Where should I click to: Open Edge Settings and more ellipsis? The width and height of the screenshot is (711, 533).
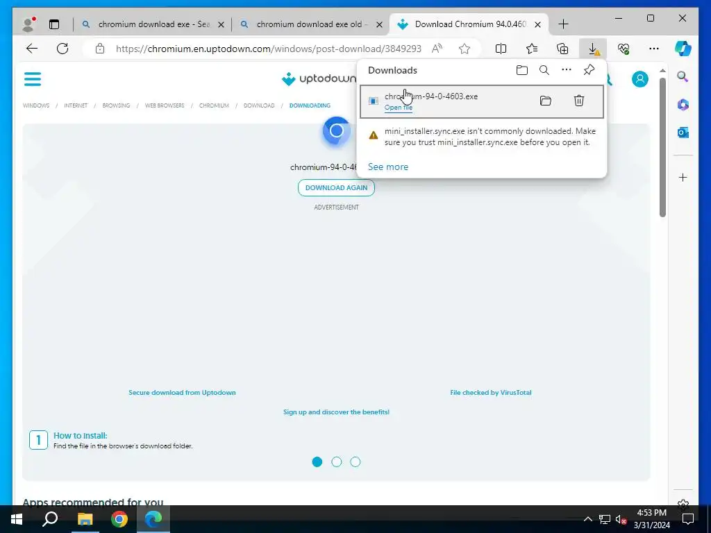click(x=654, y=49)
